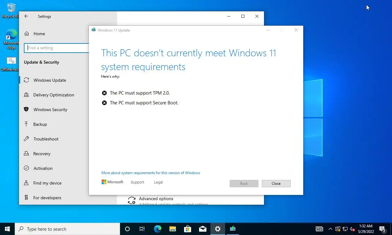Switch to Windows 11 Update taskbar icon
Screen dimensions: 392x235
point(233,229)
